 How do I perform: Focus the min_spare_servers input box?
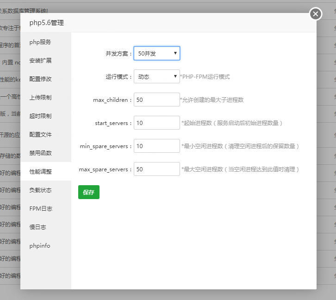click(x=156, y=146)
